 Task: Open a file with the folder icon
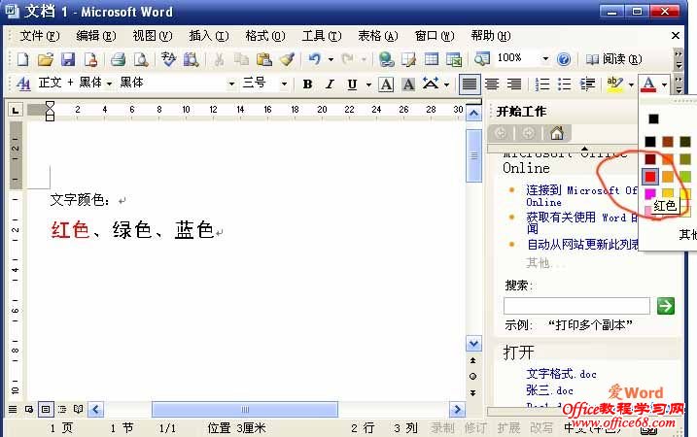pyautogui.click(x=46, y=59)
